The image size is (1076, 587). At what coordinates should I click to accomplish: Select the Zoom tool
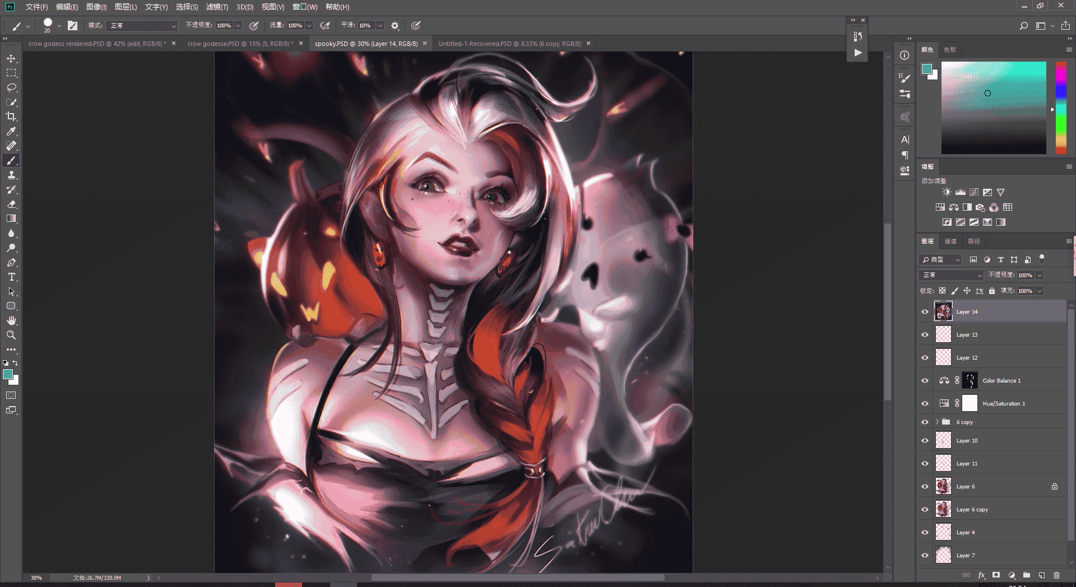pyautogui.click(x=11, y=335)
